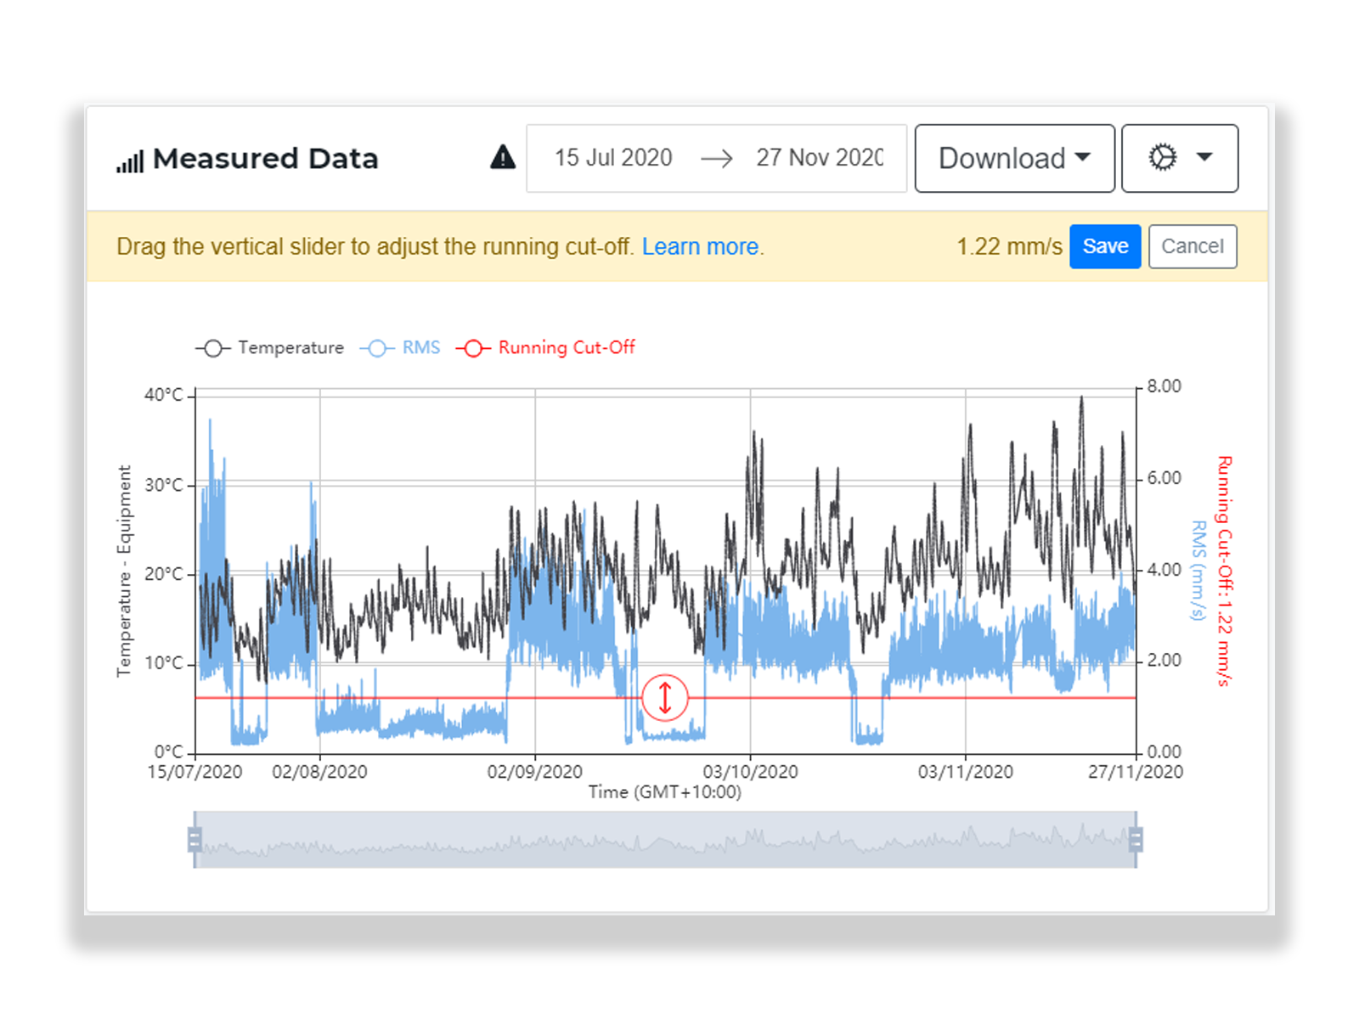The width and height of the screenshot is (1359, 1019).
Task: Click the red cut-off slider handle
Action: 665,697
